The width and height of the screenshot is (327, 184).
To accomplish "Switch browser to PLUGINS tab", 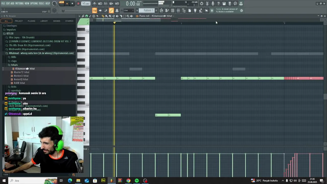I will (31, 21).
